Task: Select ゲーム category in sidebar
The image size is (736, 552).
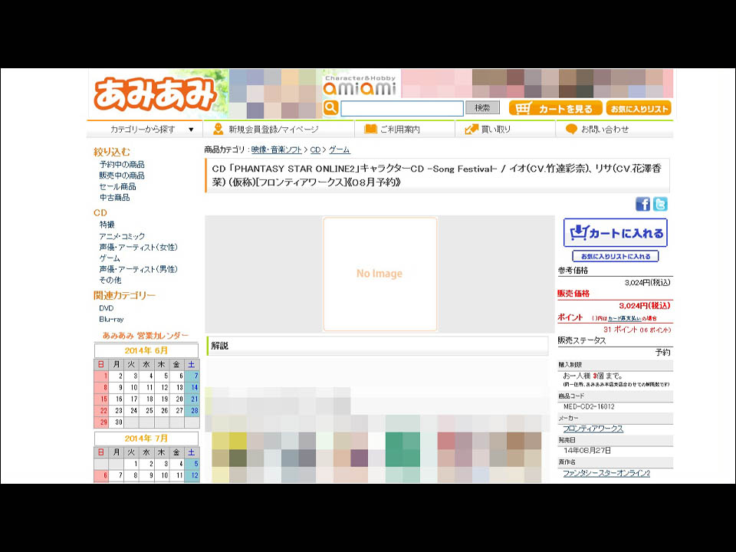Action: point(110,258)
